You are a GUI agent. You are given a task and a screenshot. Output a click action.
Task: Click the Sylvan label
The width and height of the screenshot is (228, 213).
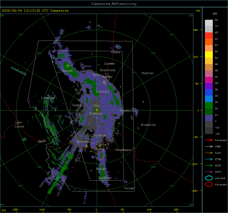(97, 75)
